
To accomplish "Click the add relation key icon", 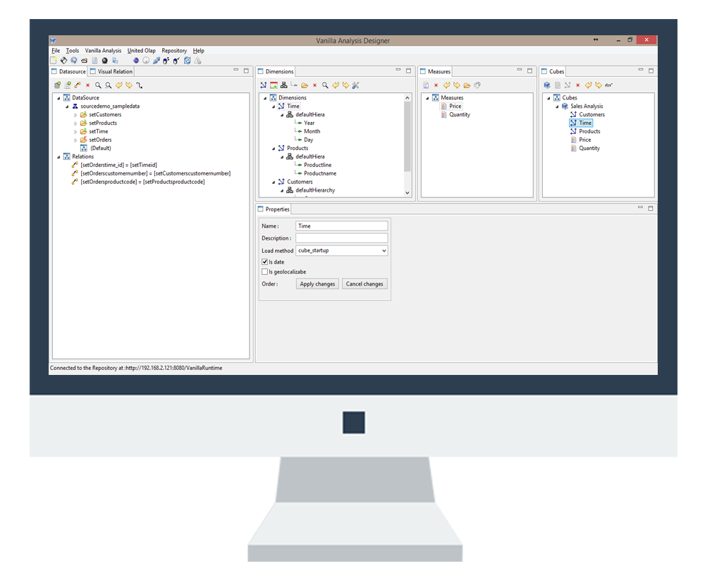I will [78, 85].
